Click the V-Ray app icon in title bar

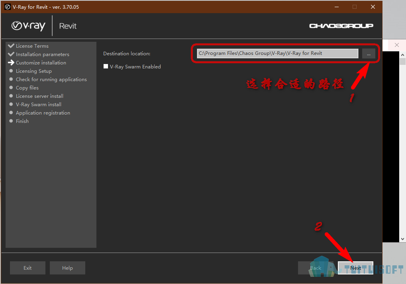click(x=8, y=7)
